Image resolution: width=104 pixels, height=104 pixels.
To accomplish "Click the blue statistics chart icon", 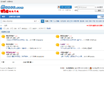I will [1, 29].
